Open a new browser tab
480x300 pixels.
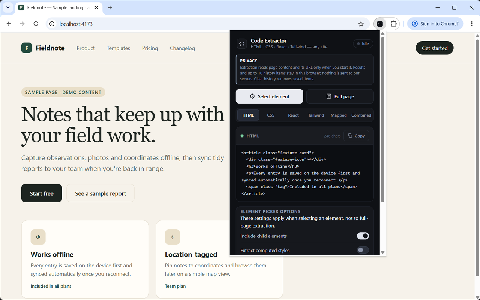tap(110, 7)
